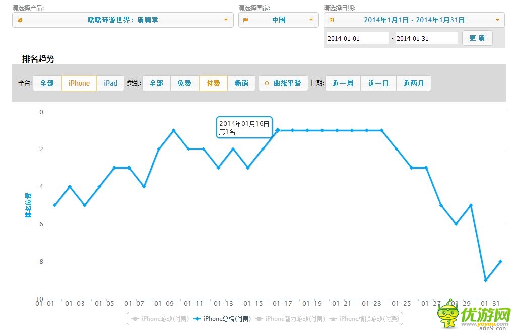Enable the 曲线平滑 curve smoothing option

283,83
